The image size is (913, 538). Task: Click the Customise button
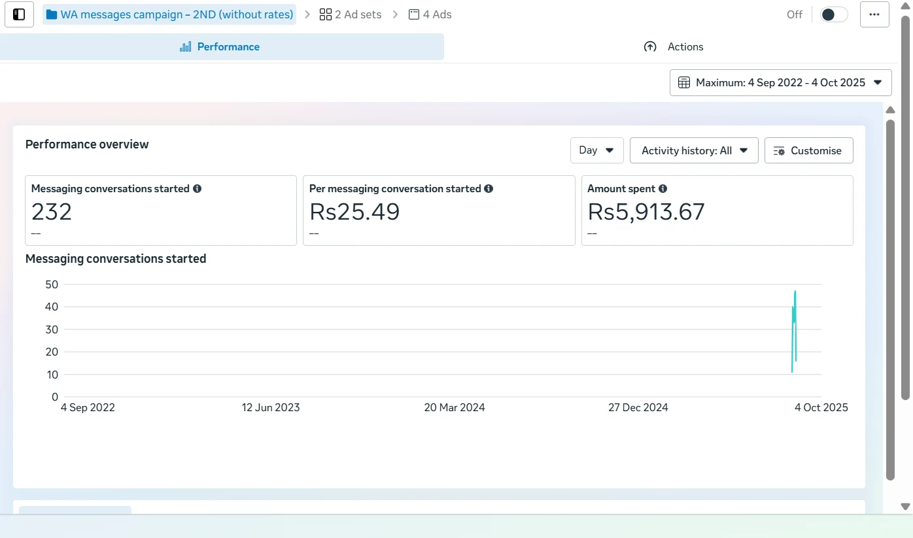pos(808,150)
